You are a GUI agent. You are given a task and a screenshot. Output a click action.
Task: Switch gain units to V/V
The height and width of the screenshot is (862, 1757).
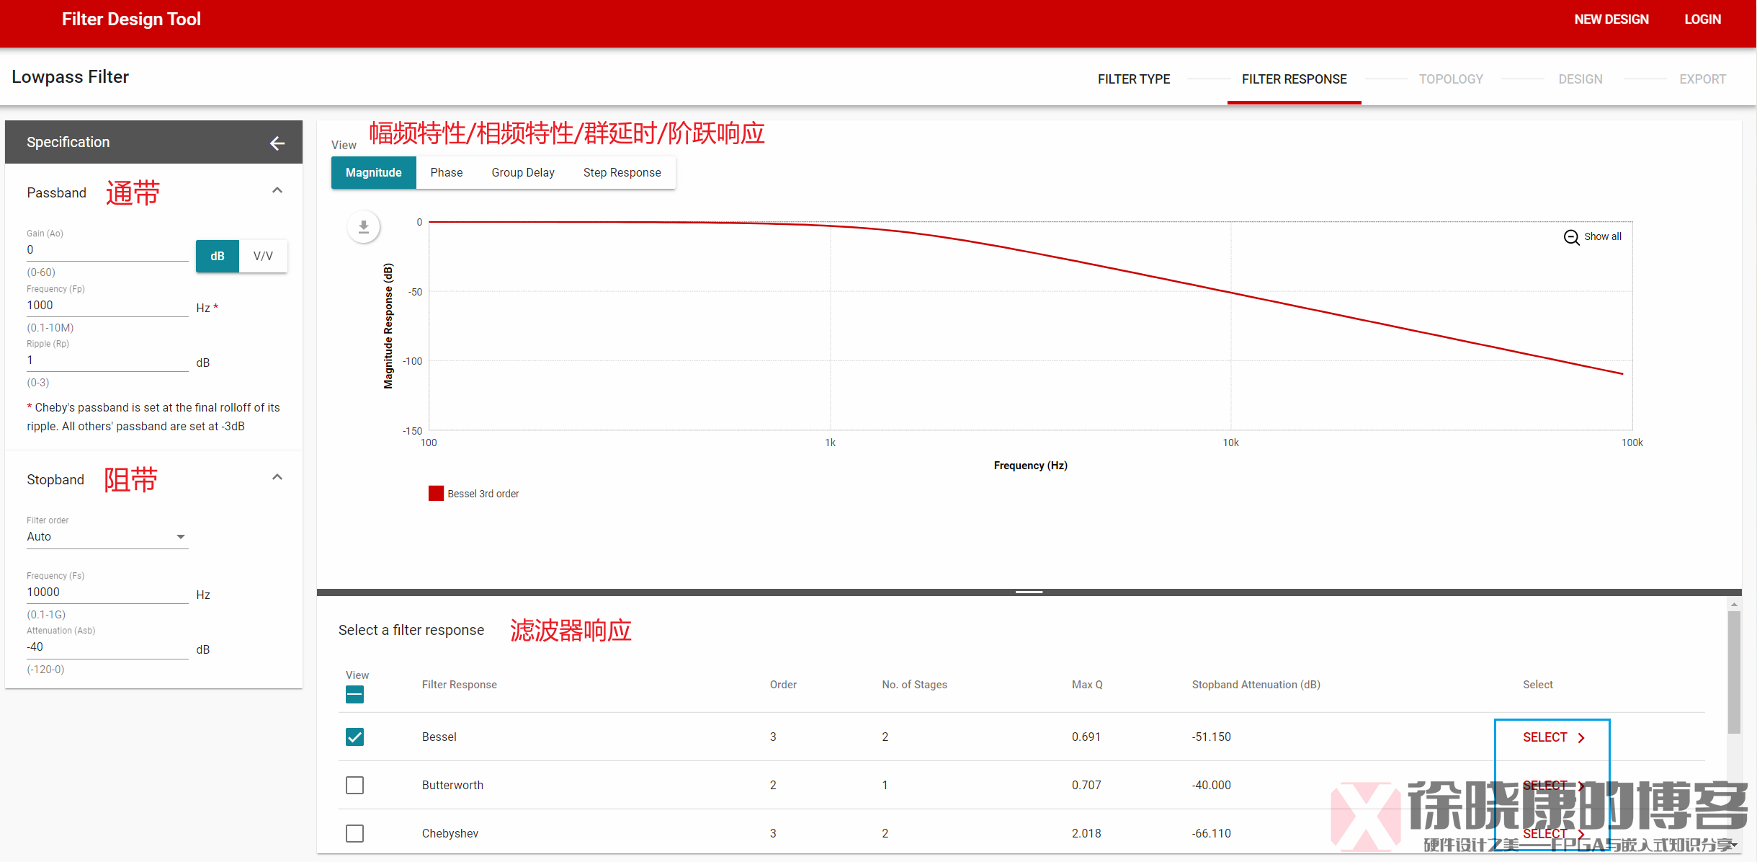point(263,257)
